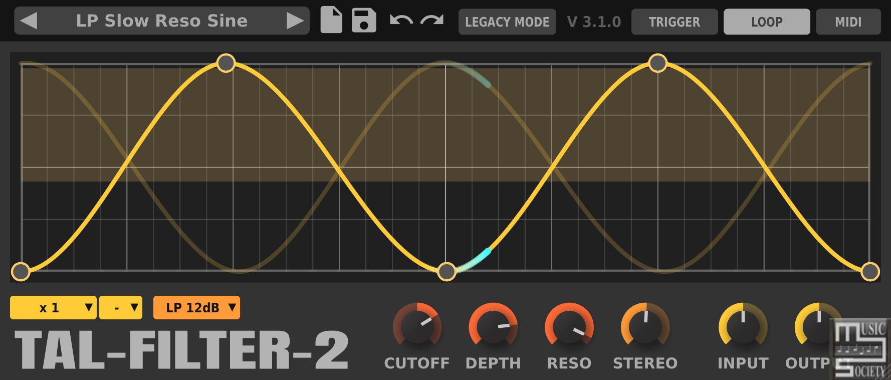Select the center bottom envelope node
This screenshot has width=891, height=380.
(447, 272)
